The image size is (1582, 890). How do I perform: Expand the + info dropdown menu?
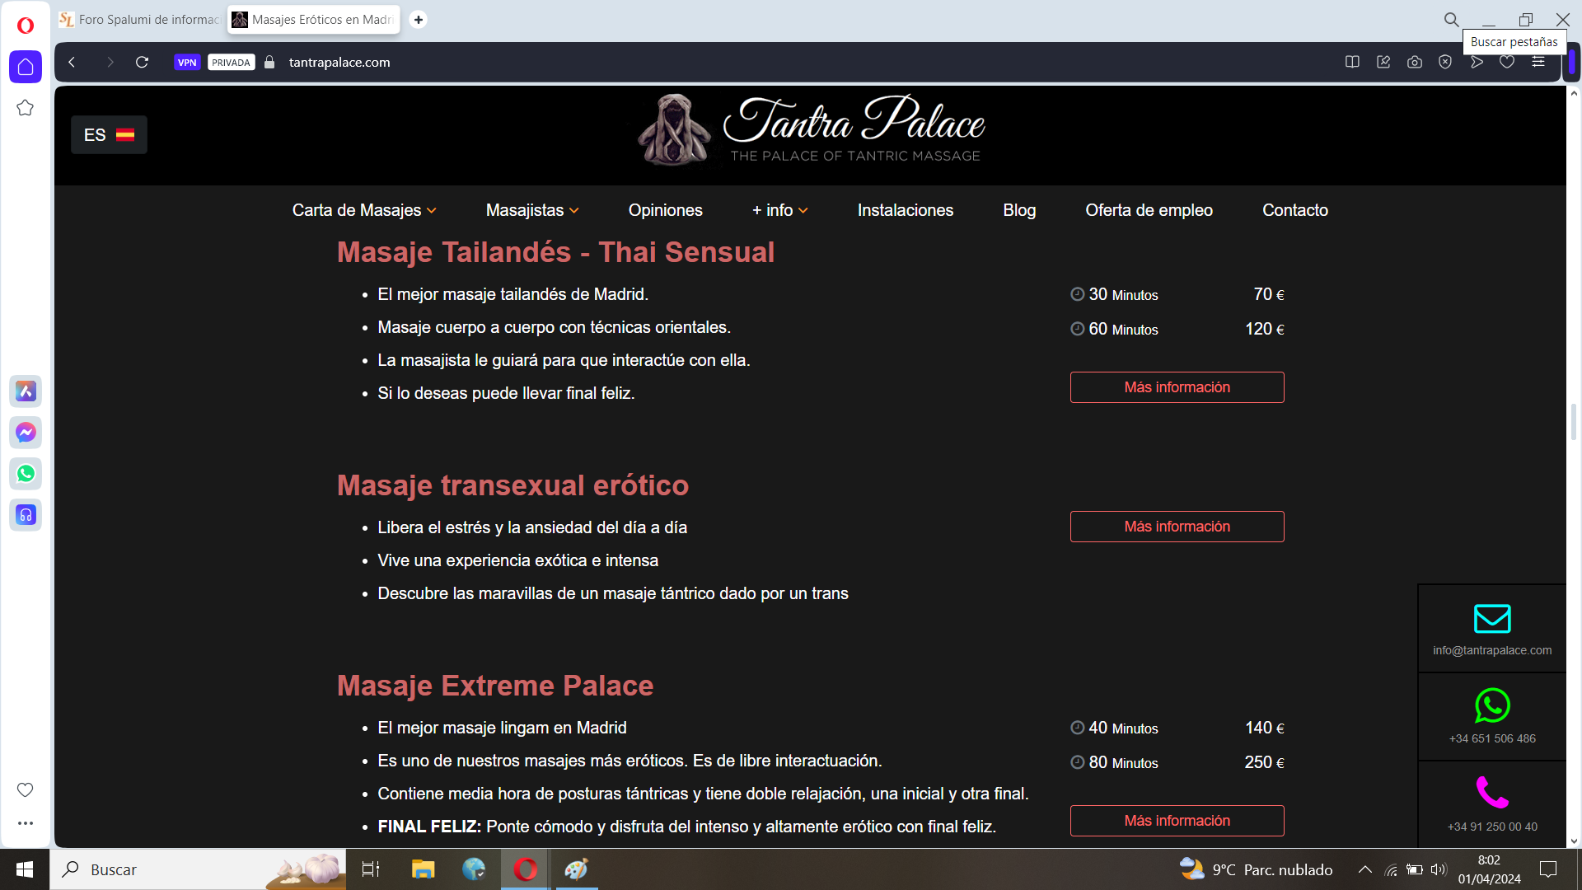(779, 210)
